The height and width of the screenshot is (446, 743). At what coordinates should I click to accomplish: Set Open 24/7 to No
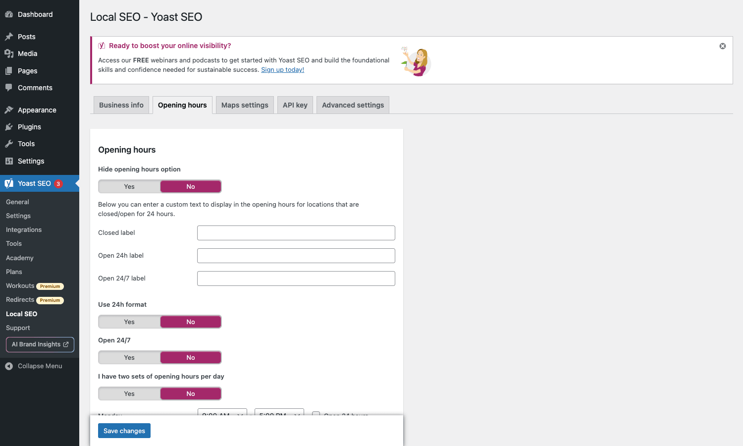point(191,357)
